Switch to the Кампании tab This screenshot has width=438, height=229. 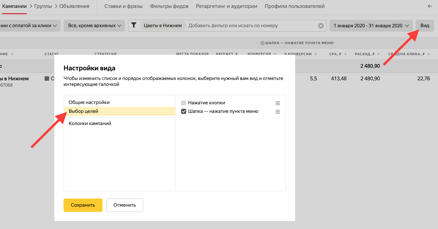point(14,6)
